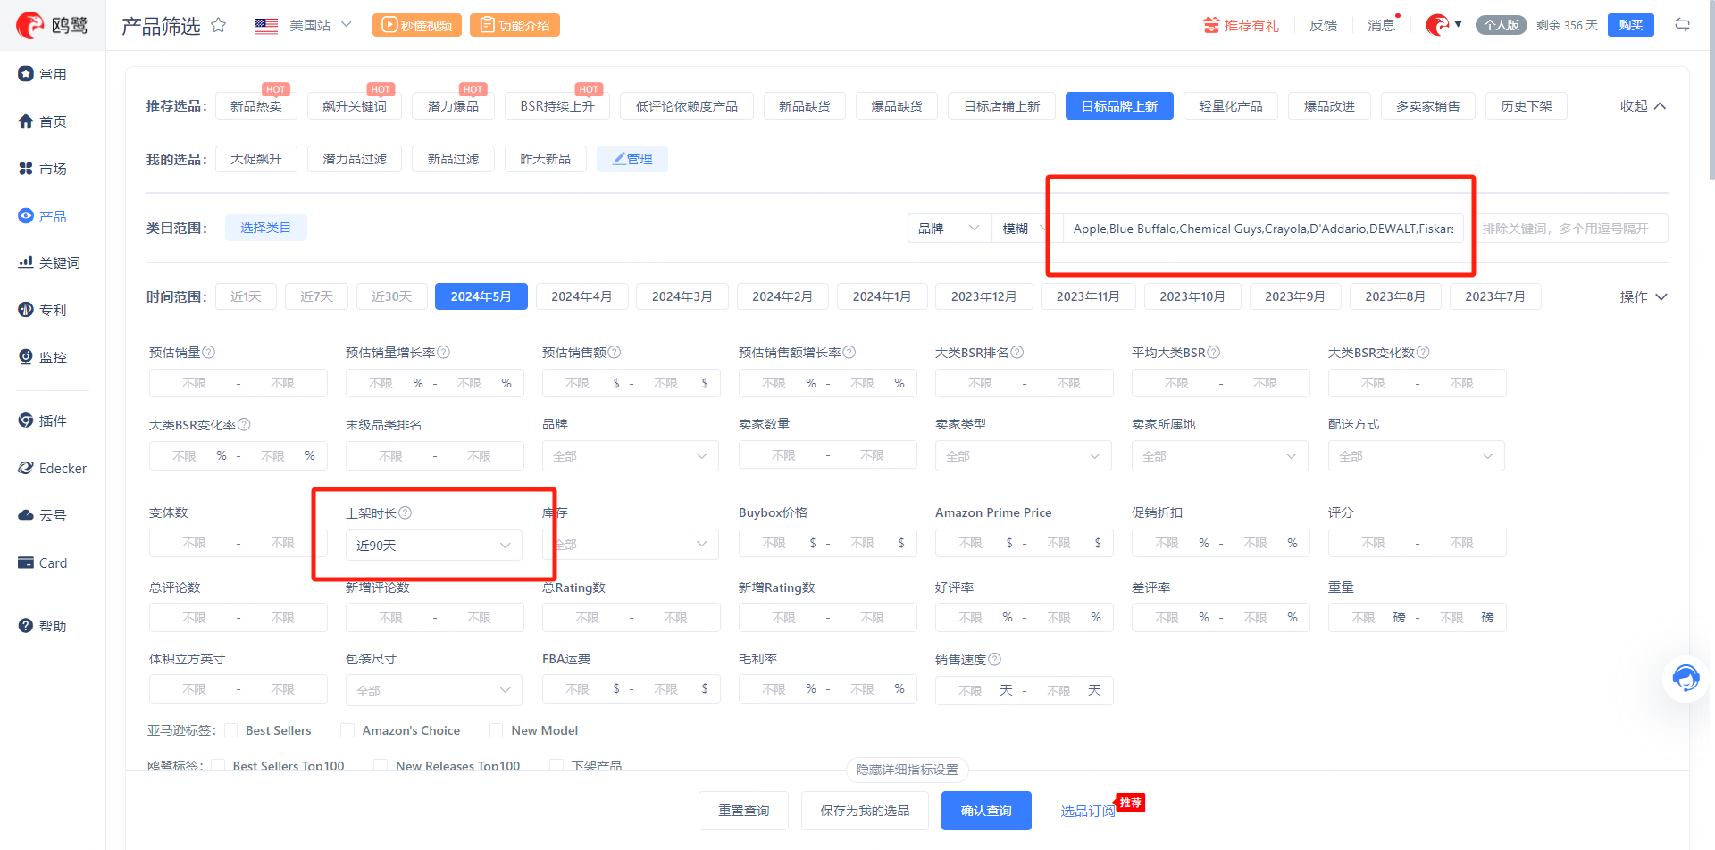The width and height of the screenshot is (1715, 850).
Task: Select the 2023年12月 time range
Action: (x=983, y=296)
